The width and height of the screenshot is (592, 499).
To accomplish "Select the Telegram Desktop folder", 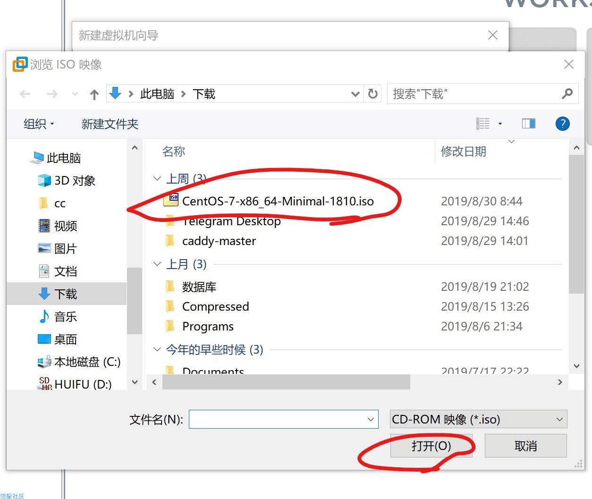I will pos(231,221).
